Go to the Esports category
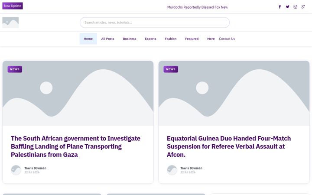Viewport: 312px width, 195px height. point(150,39)
